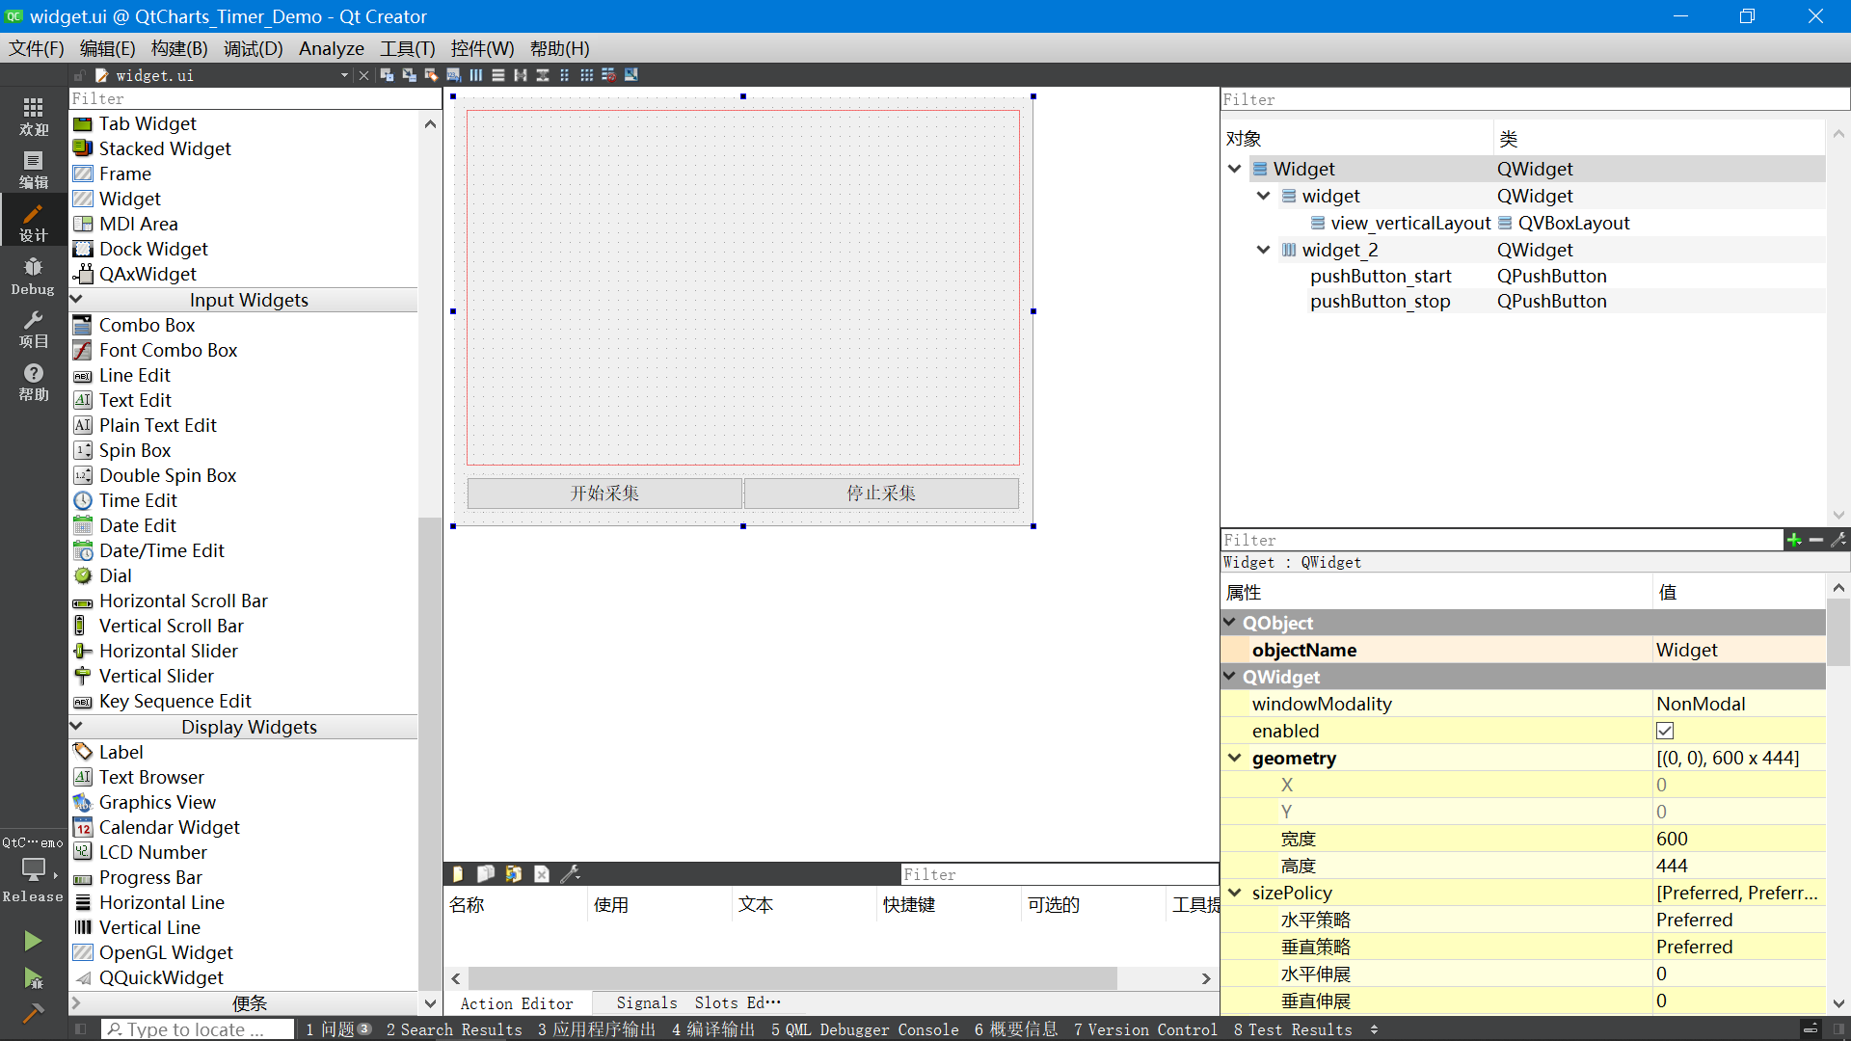Click the 开始采集 button on the form
Viewport: 1851px width, 1041px height.
click(x=604, y=492)
